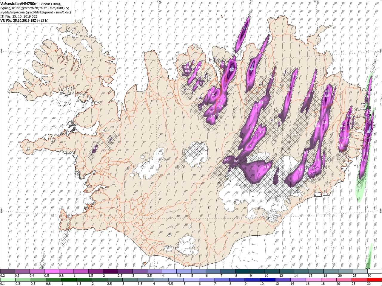Select the pure red 30 rain legend swatch
The height and width of the screenshot is (286, 382).
[x=375, y=280]
